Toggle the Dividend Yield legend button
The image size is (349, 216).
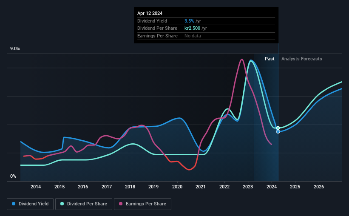coord(30,204)
